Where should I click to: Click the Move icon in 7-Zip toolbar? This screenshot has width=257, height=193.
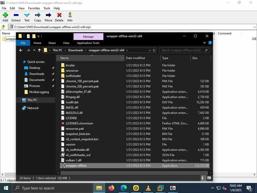click(48, 15)
